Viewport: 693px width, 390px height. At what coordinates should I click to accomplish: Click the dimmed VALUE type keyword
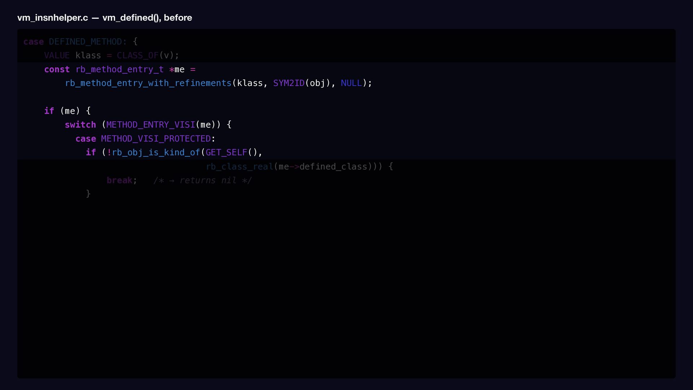pos(57,56)
